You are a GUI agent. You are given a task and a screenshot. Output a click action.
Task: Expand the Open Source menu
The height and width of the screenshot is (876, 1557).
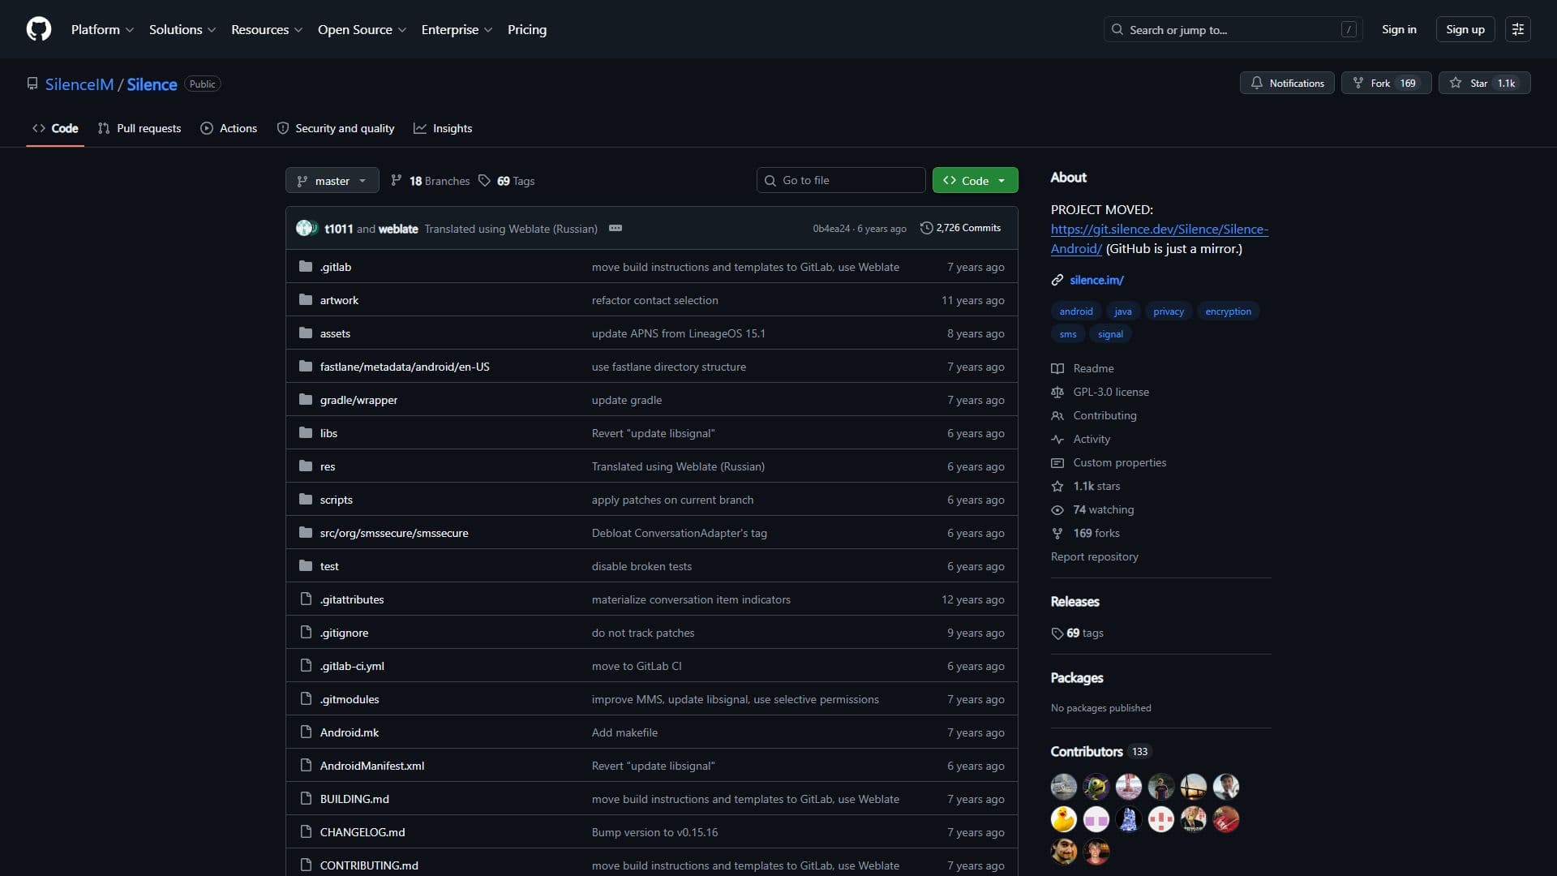(x=362, y=29)
